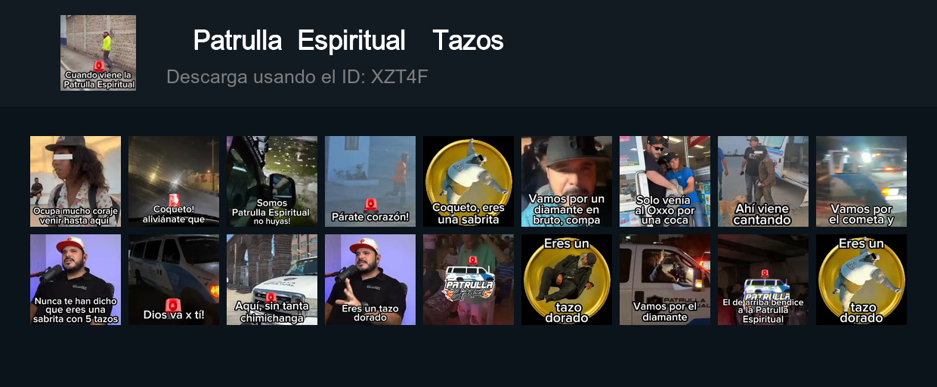This screenshot has width=937, height=387.
Task: Click the 'Somos Patrulla Espiritual no huyas!' sticker
Action: pyautogui.click(x=272, y=181)
